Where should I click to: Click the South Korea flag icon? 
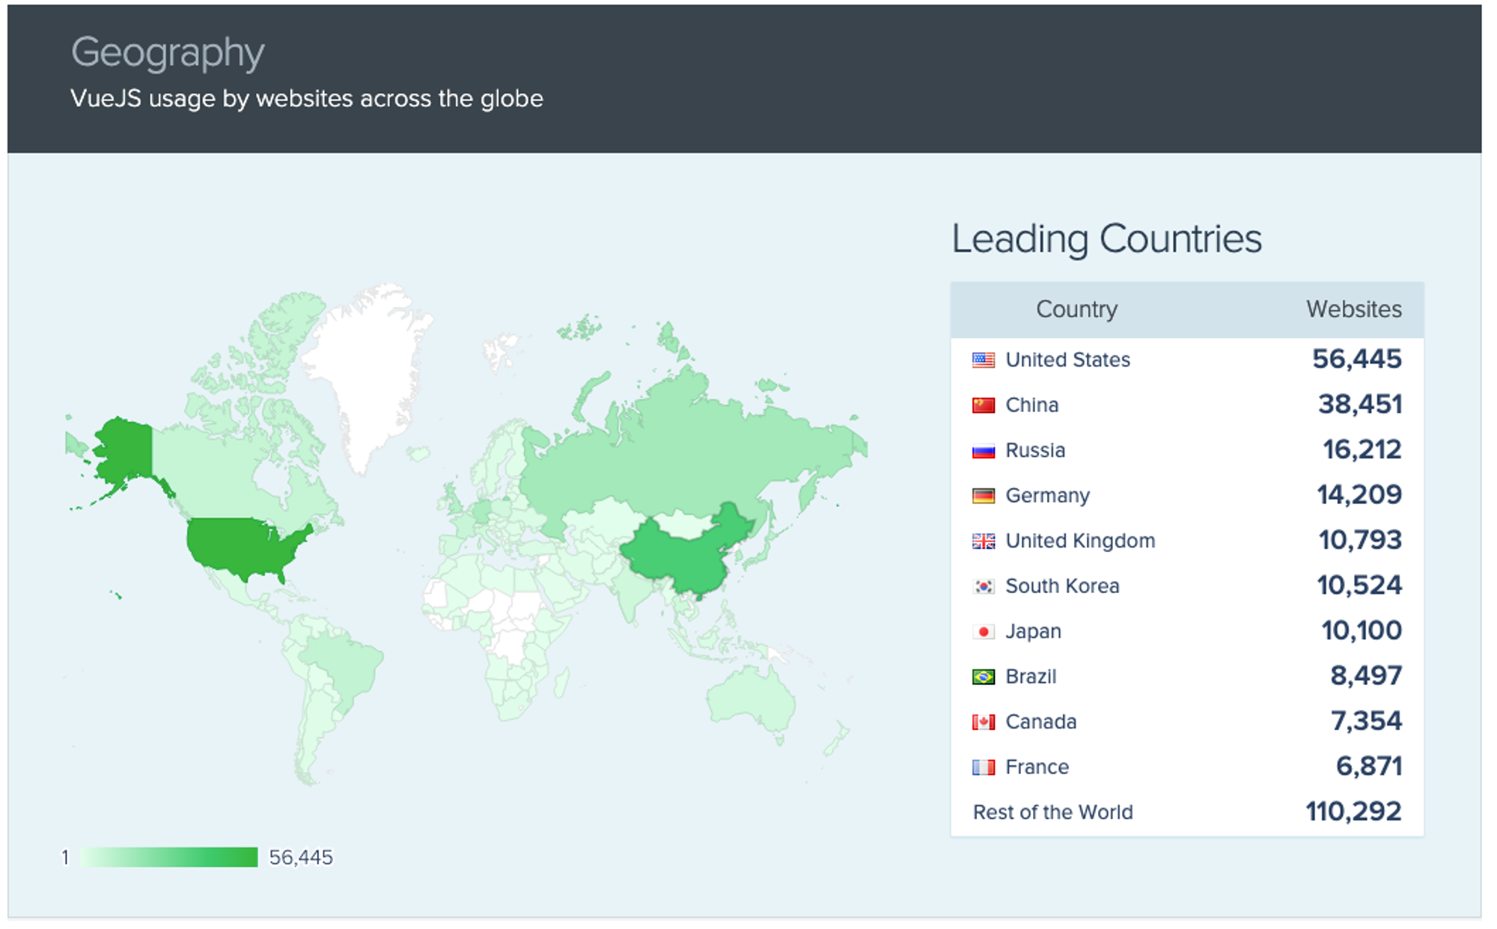click(x=983, y=586)
